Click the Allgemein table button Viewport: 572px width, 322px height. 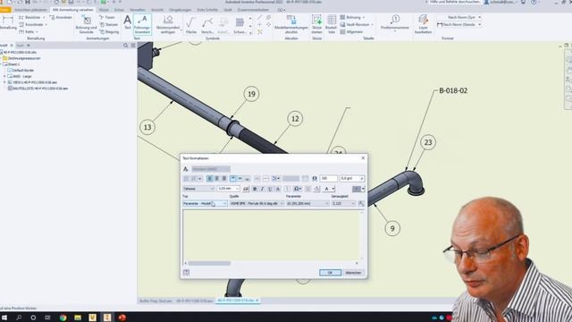click(351, 32)
